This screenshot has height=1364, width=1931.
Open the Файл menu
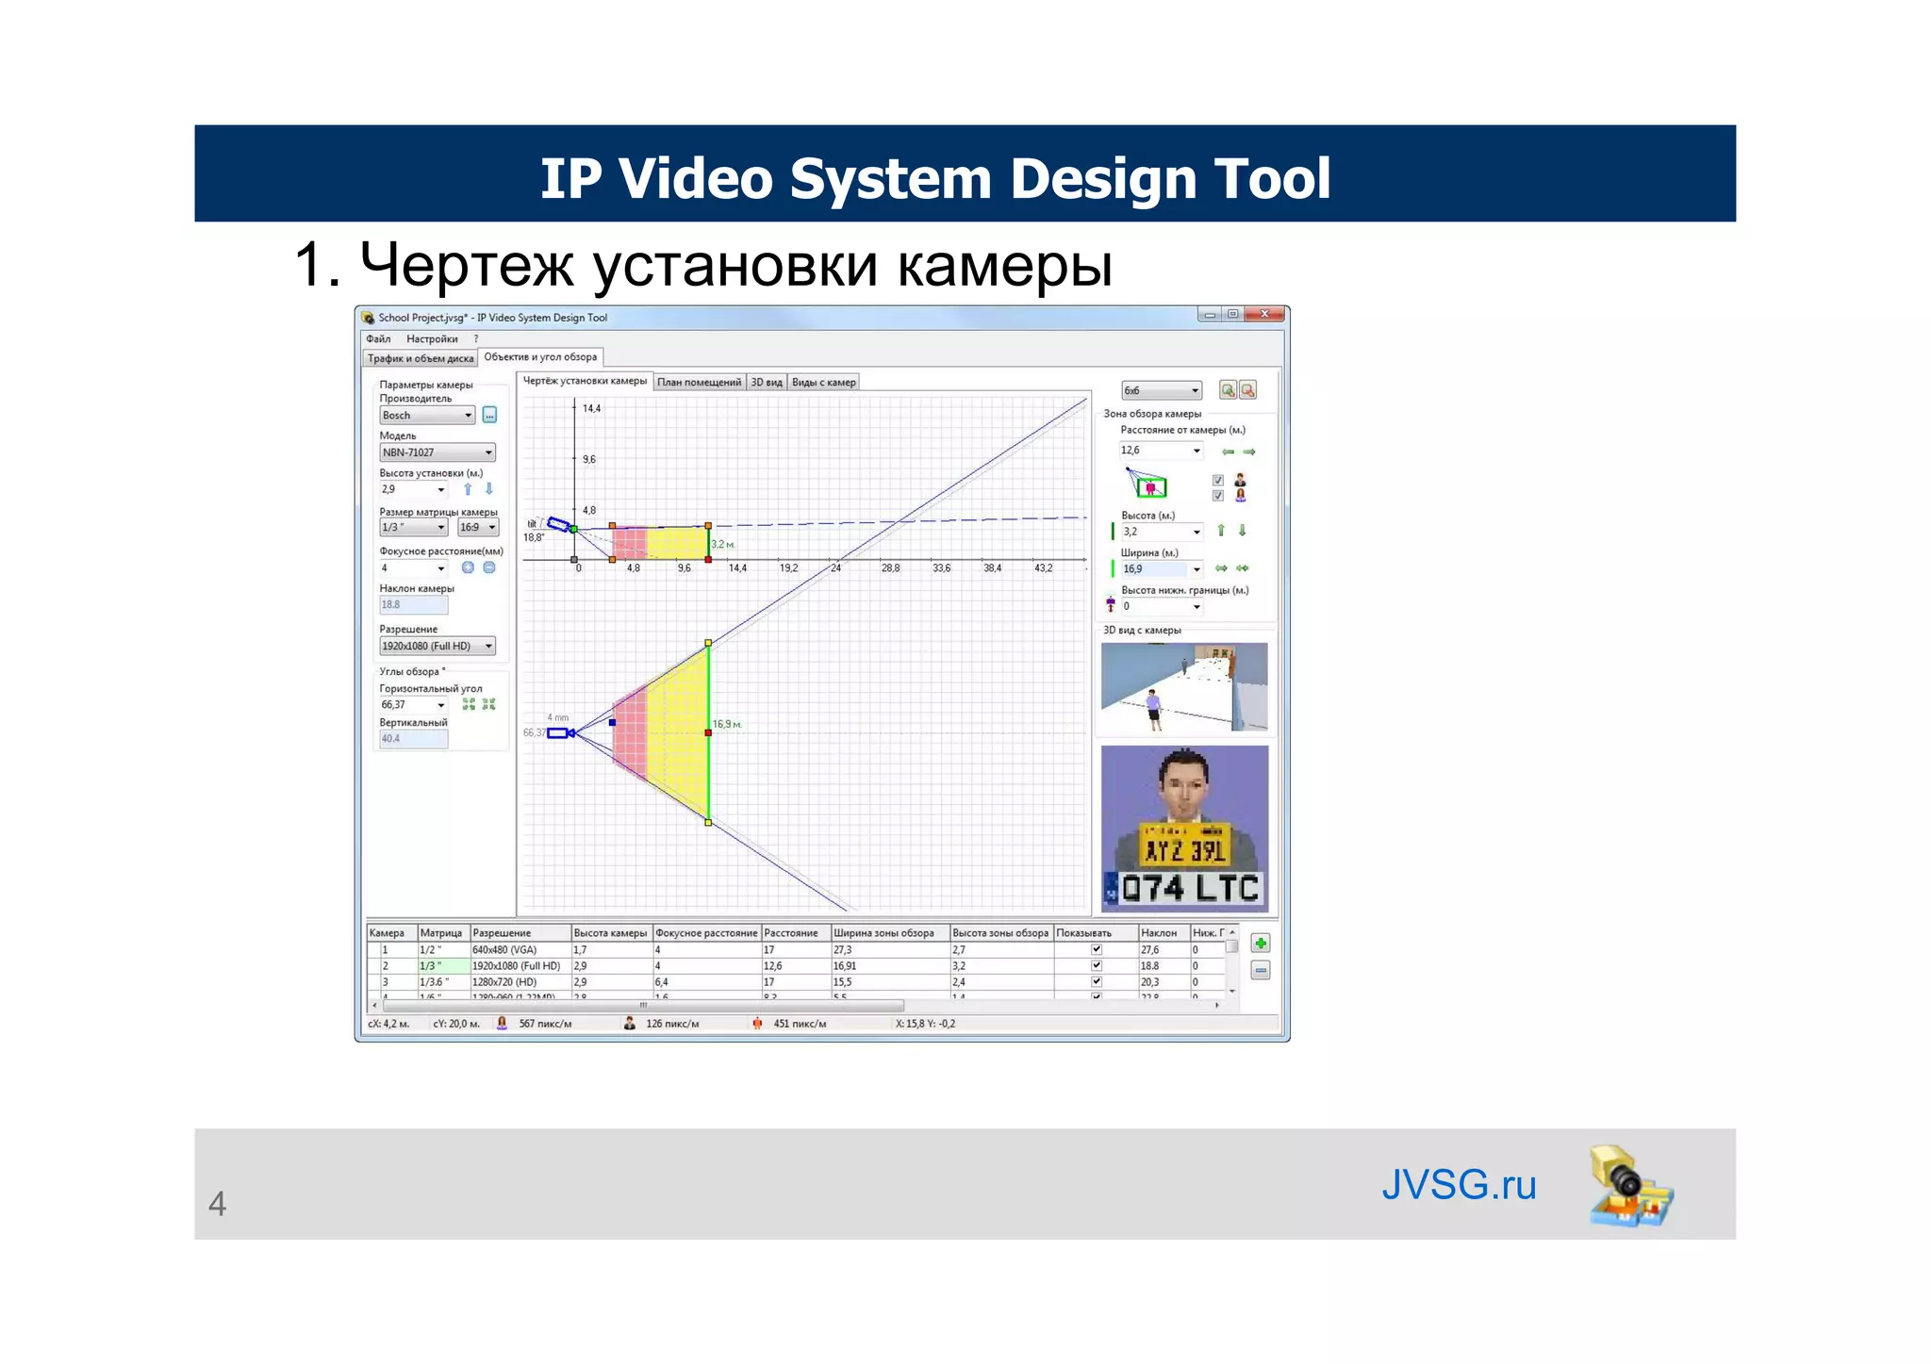pyautogui.click(x=378, y=339)
